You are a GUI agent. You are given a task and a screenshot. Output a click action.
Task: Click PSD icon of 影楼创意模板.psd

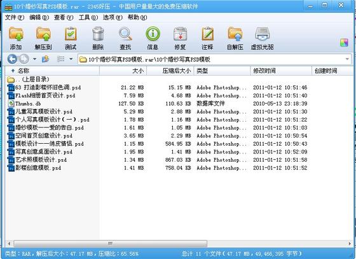[x=11, y=168]
